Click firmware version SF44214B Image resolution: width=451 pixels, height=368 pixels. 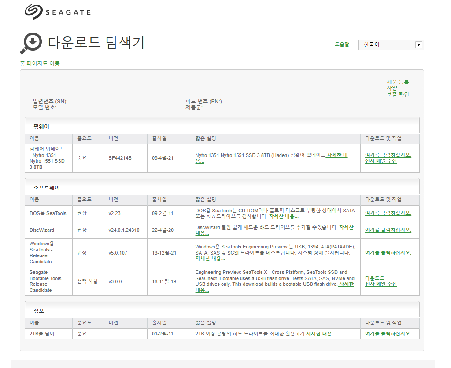coord(120,158)
